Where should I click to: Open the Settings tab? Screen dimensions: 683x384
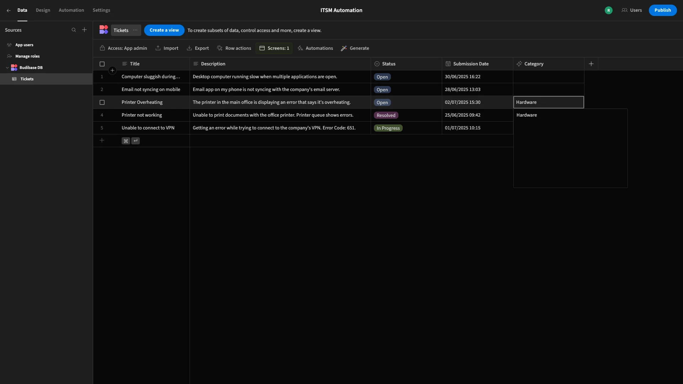[x=101, y=10]
